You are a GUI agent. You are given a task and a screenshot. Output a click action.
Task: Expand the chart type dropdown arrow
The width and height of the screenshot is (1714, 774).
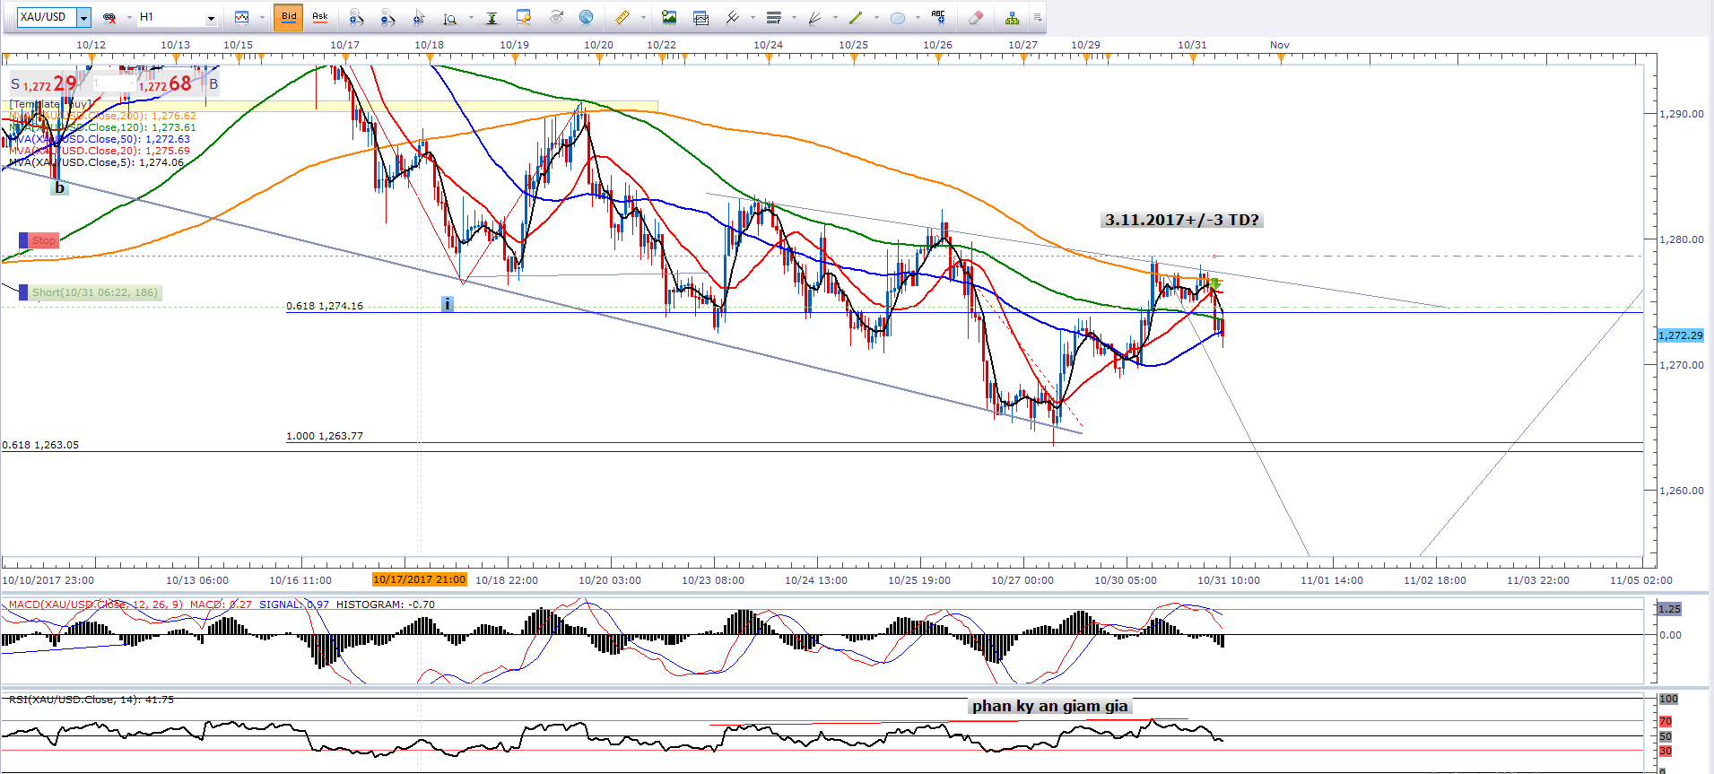262,17
